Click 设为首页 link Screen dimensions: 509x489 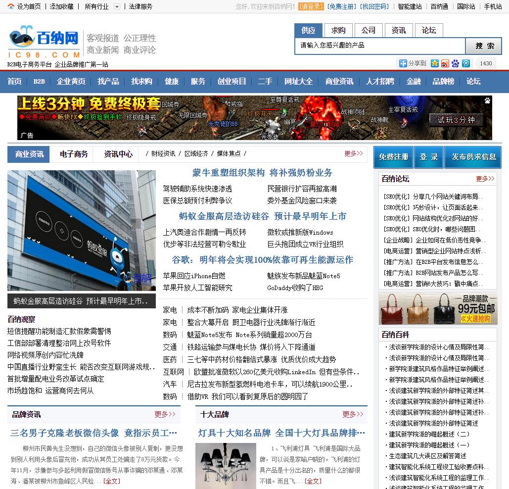pos(29,6)
